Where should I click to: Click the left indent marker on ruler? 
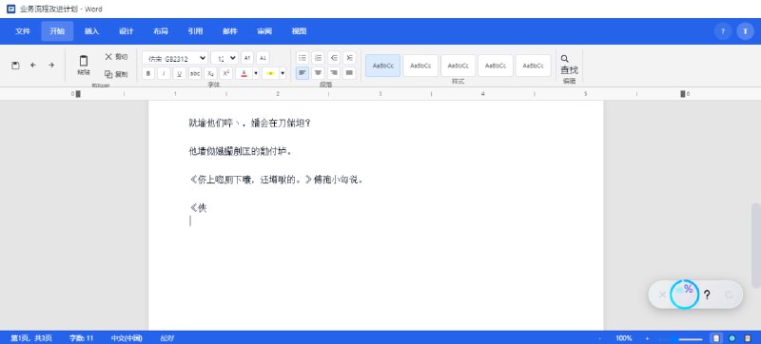pyautogui.click(x=78, y=94)
